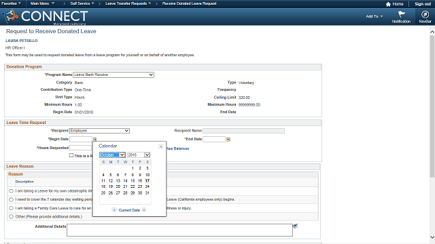Click the End Date input field
The width and height of the screenshot is (435, 244).
(x=214, y=139)
